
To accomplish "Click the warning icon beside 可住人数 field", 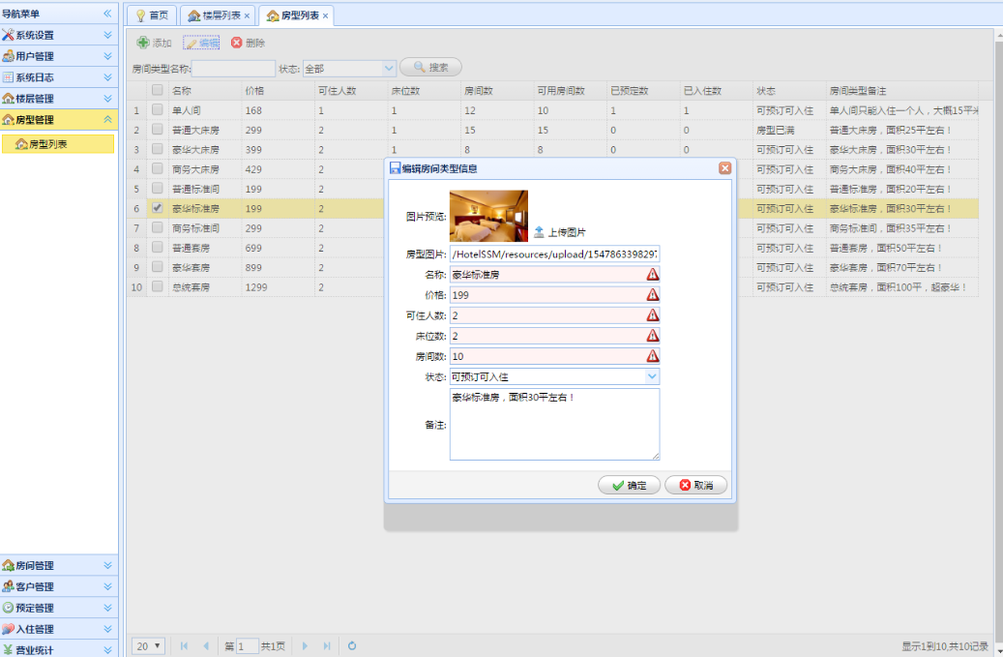I will tap(653, 315).
